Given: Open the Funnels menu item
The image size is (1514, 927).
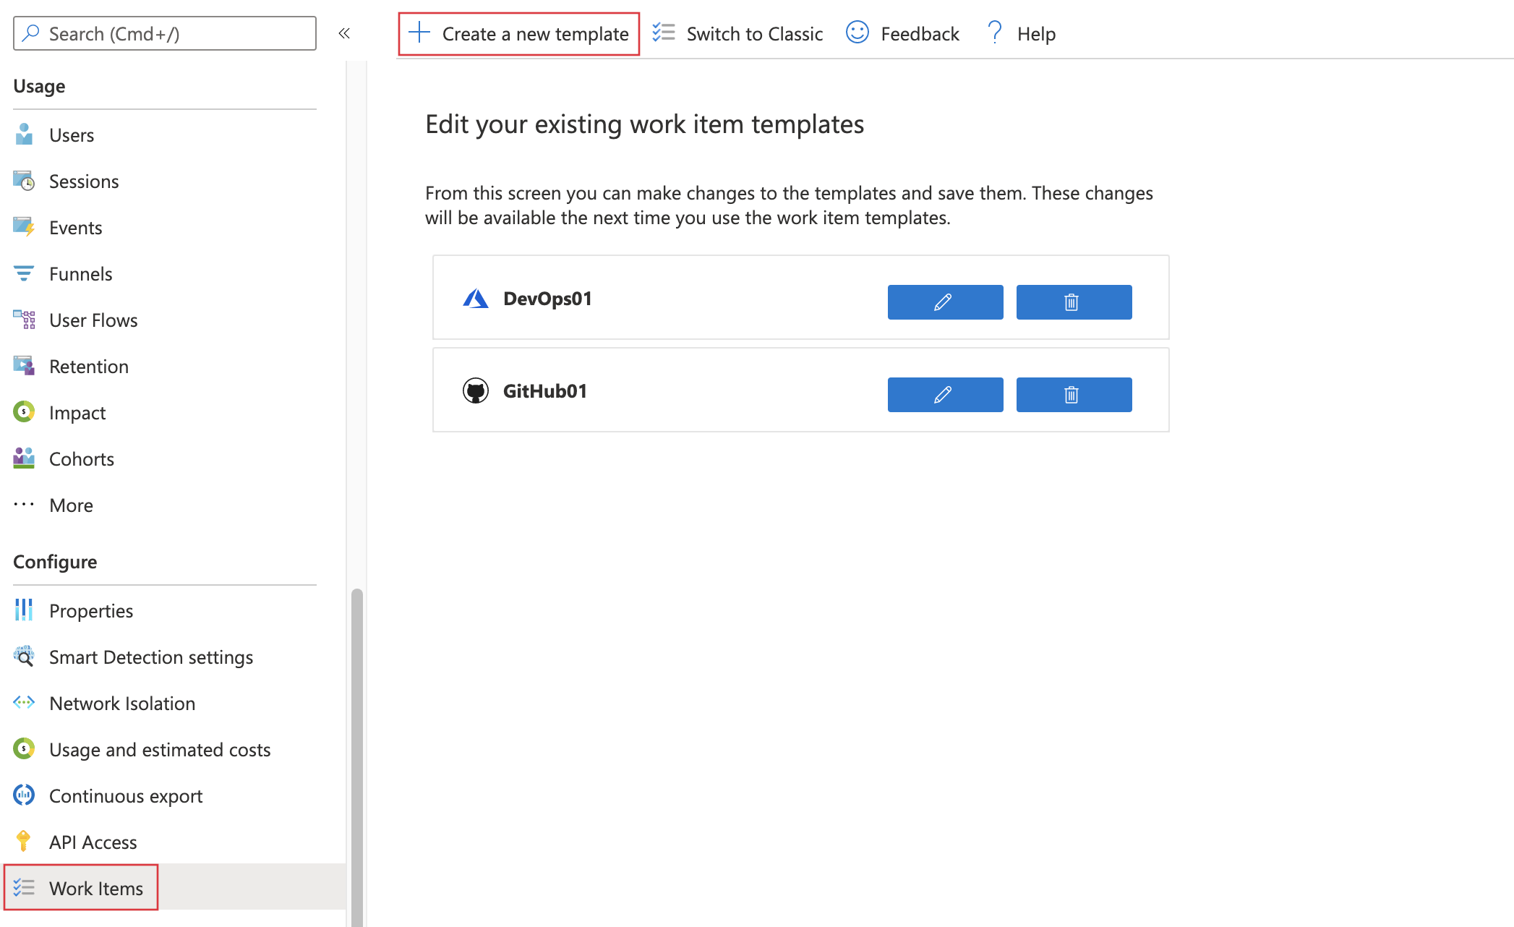Looking at the screenshot, I should 80,274.
